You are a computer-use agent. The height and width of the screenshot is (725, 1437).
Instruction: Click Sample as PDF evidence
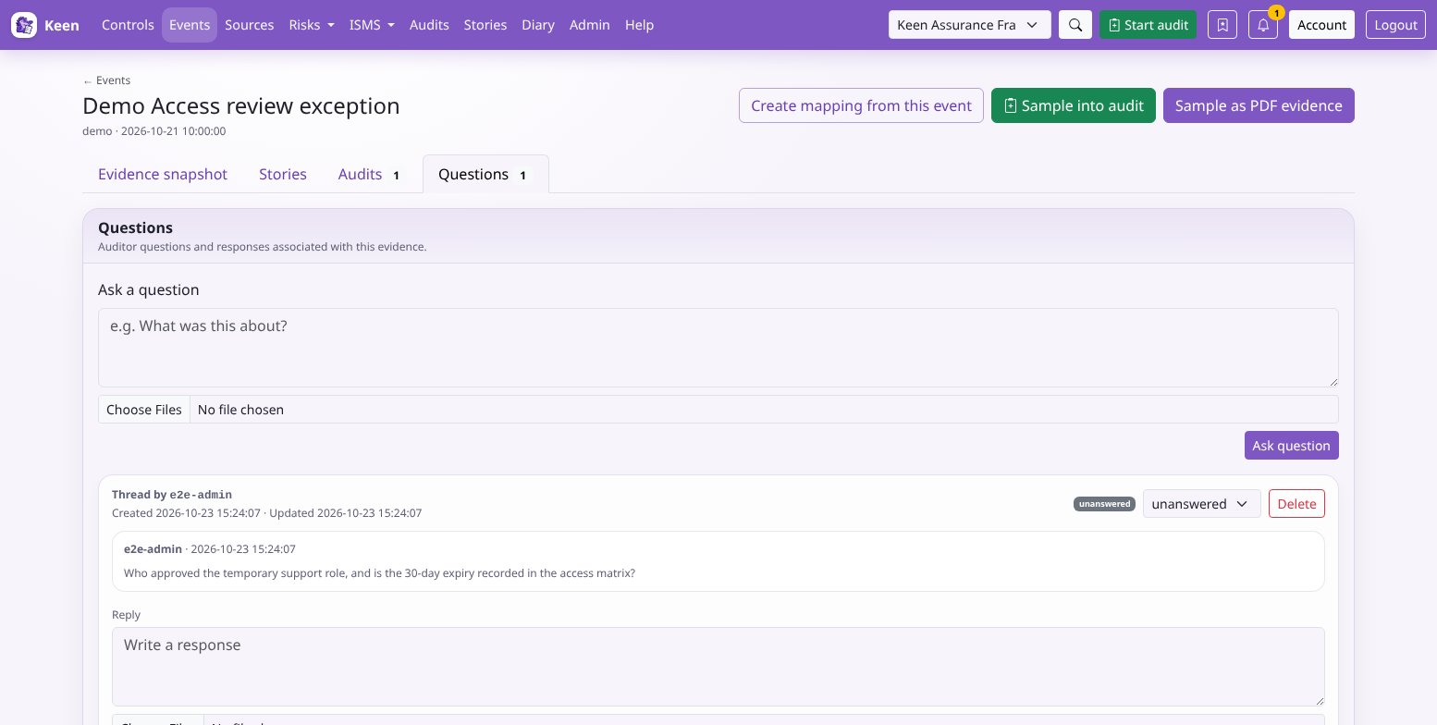tap(1259, 105)
